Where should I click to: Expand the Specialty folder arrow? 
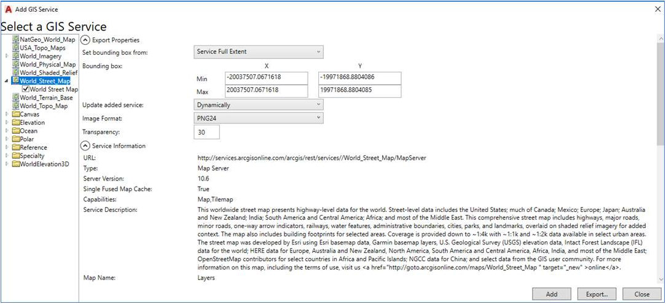[6, 156]
